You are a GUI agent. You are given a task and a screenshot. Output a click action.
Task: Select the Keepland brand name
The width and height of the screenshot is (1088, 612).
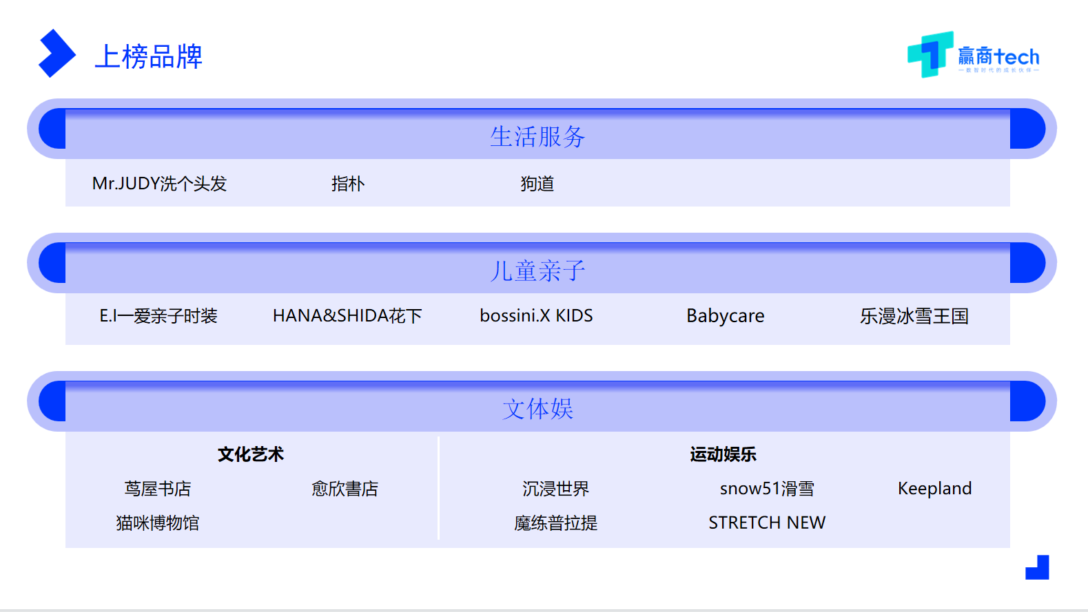coord(935,489)
